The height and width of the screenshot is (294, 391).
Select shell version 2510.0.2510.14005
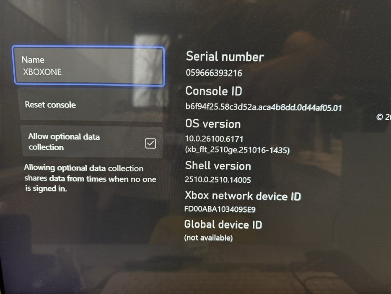tap(218, 180)
